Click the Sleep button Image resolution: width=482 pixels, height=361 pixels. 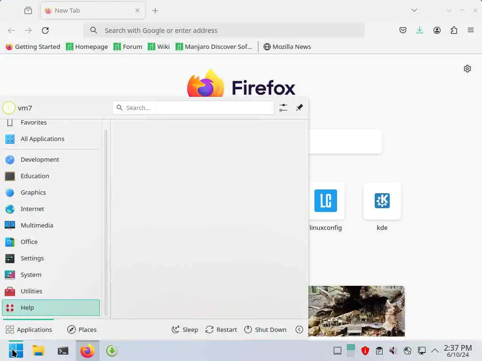(x=185, y=330)
